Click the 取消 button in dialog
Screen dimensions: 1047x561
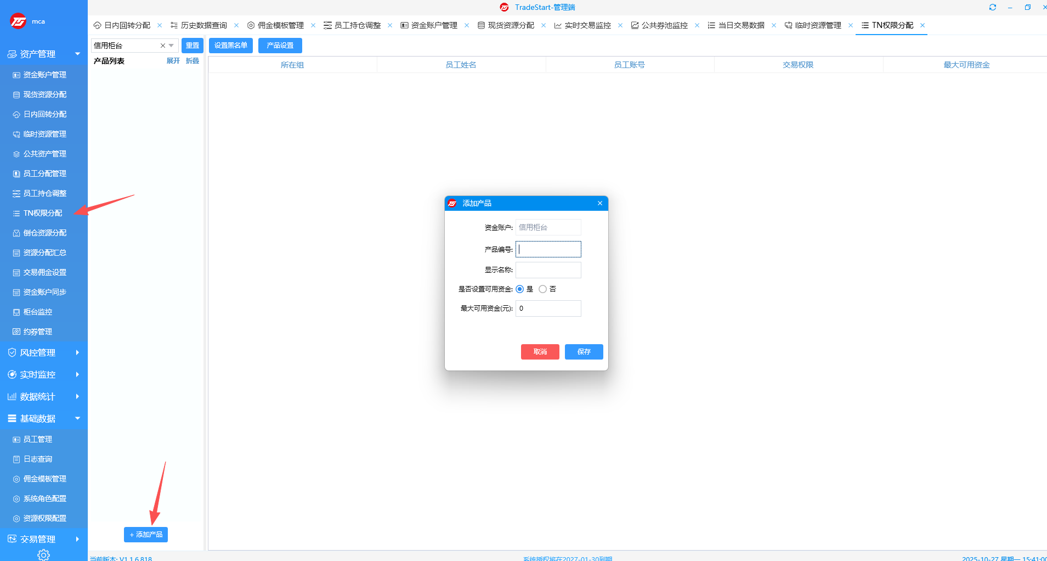tap(540, 352)
